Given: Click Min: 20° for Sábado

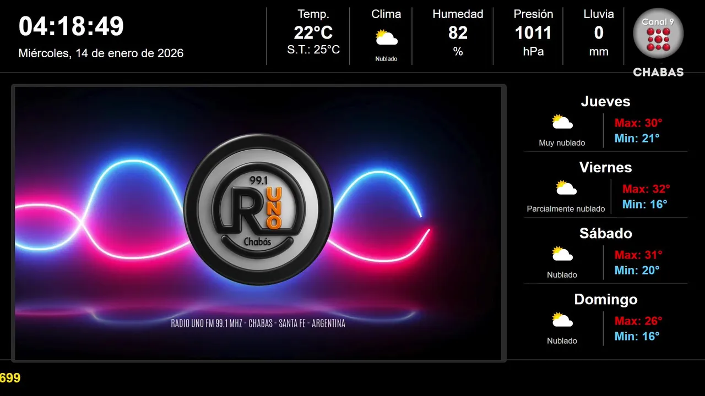Looking at the screenshot, I should [637, 271].
